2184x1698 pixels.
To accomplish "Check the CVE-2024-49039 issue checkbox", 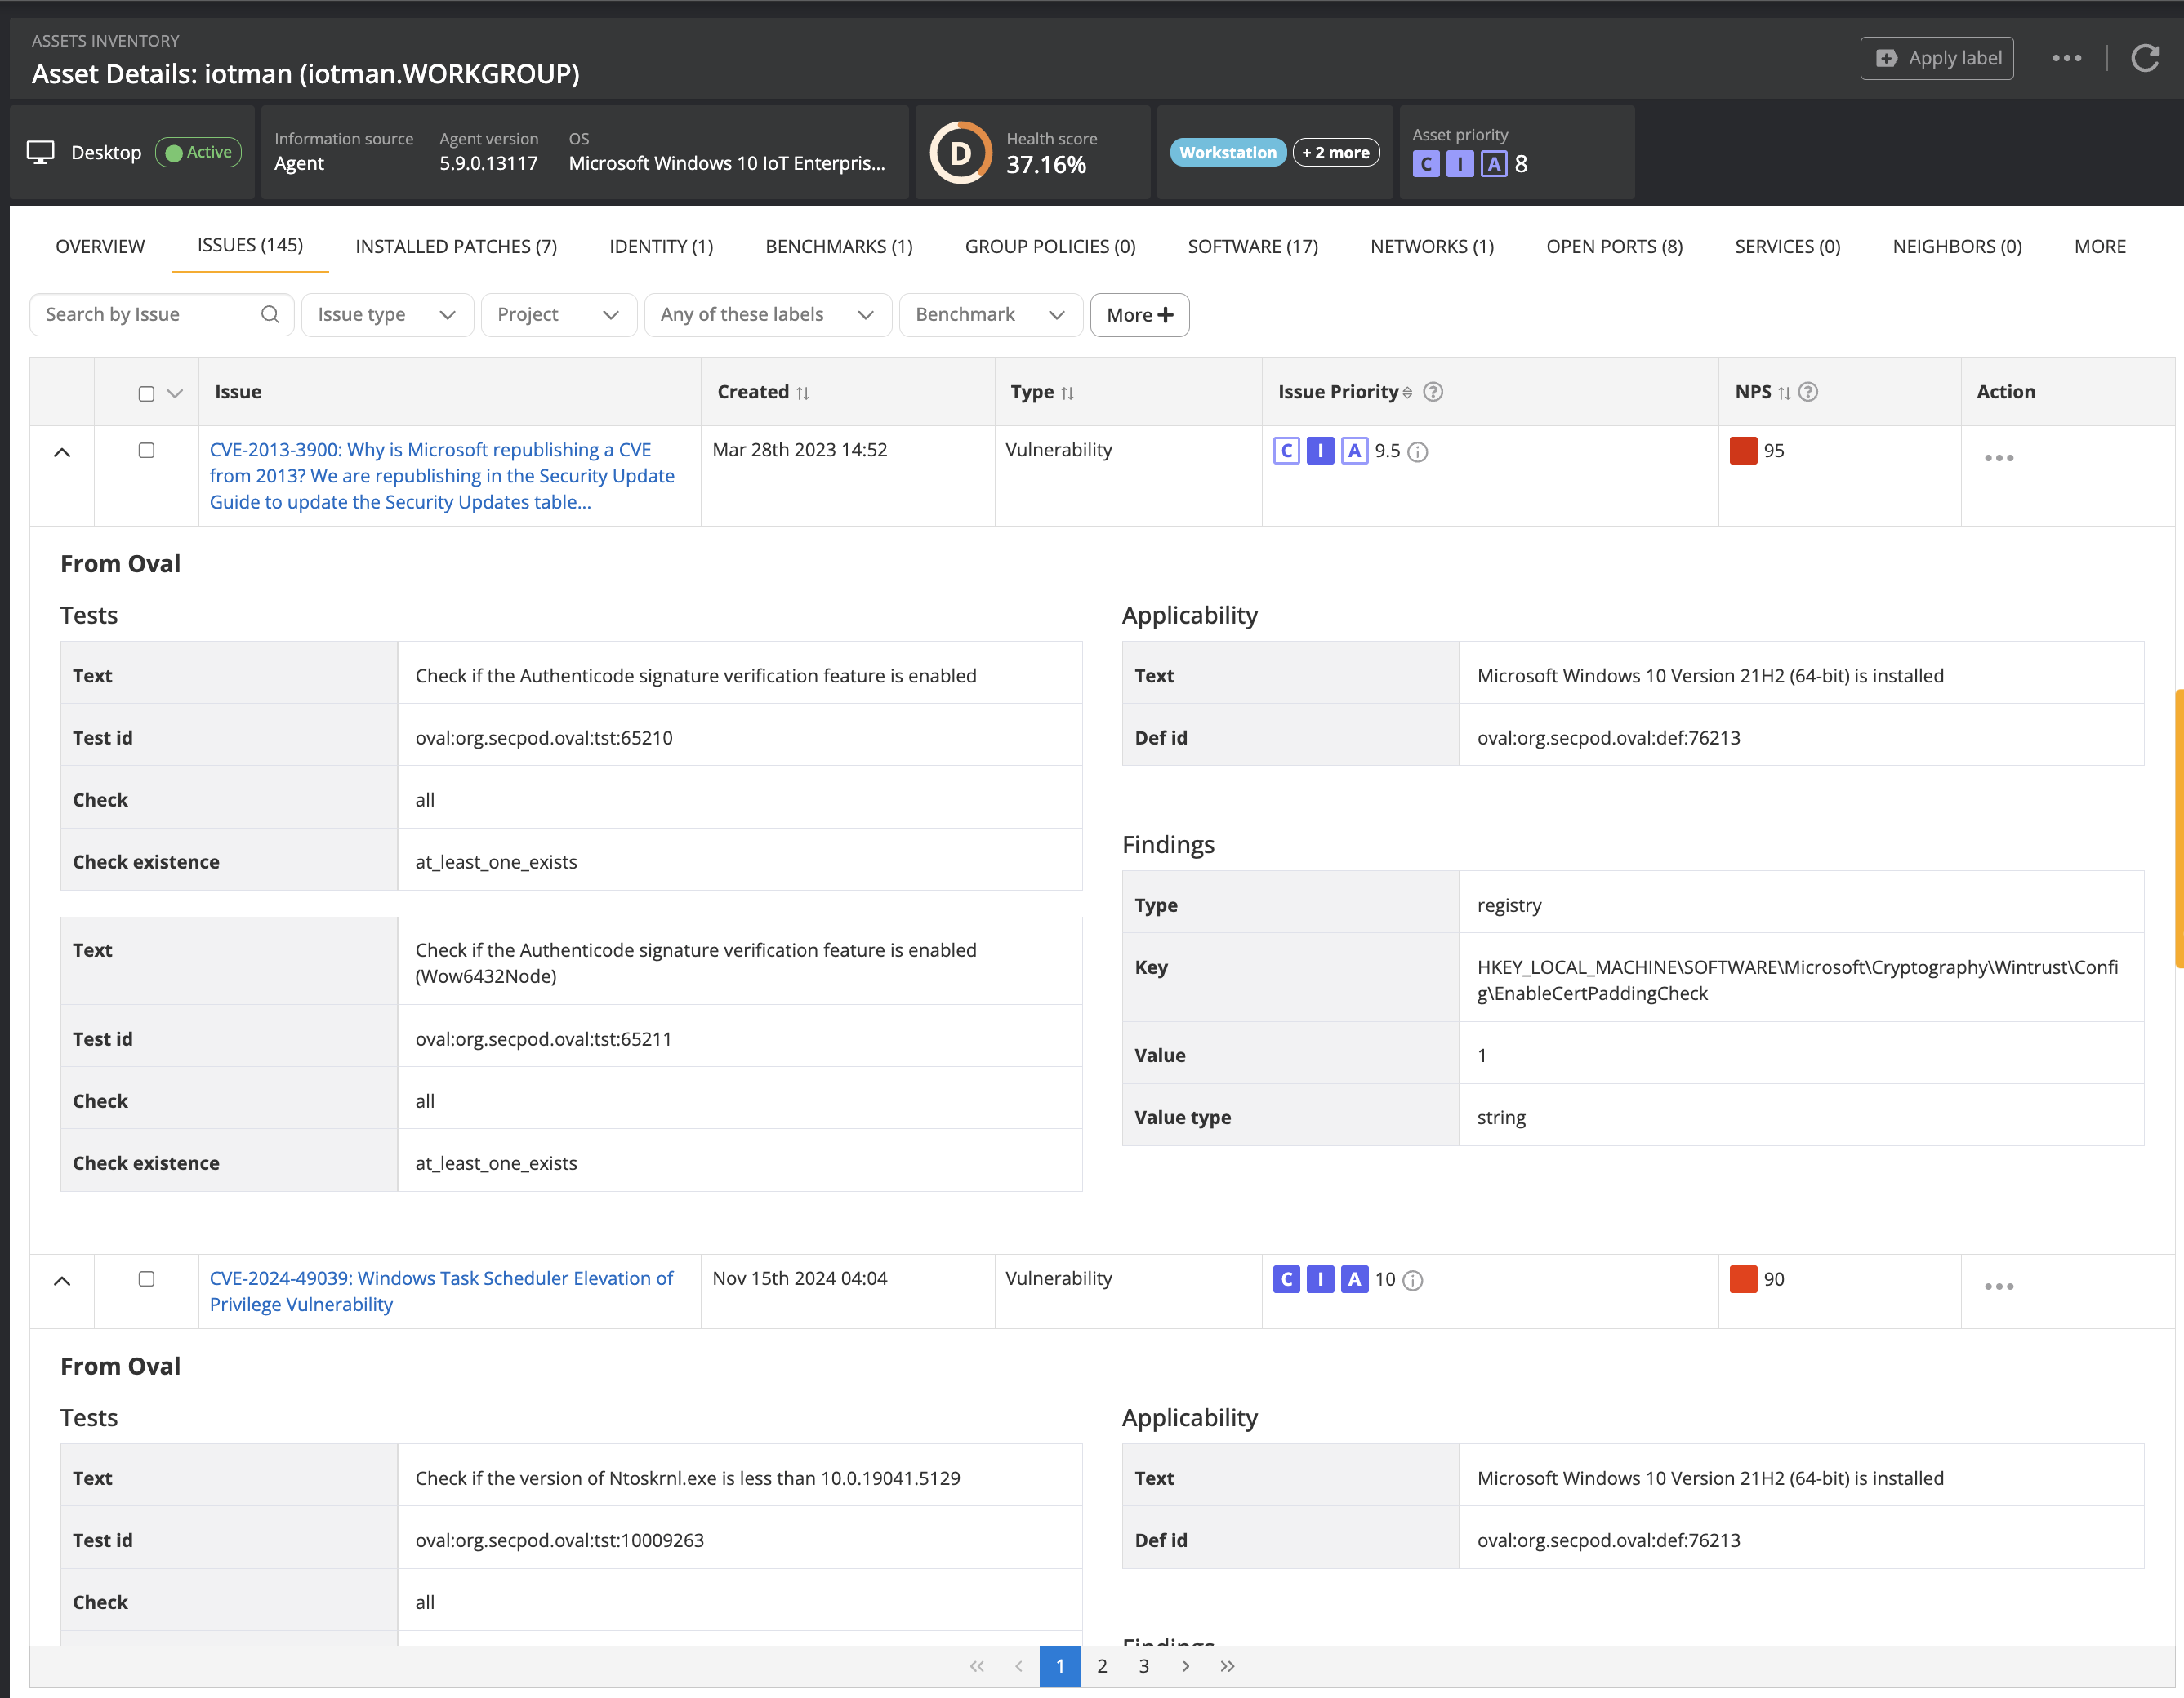I will (146, 1279).
